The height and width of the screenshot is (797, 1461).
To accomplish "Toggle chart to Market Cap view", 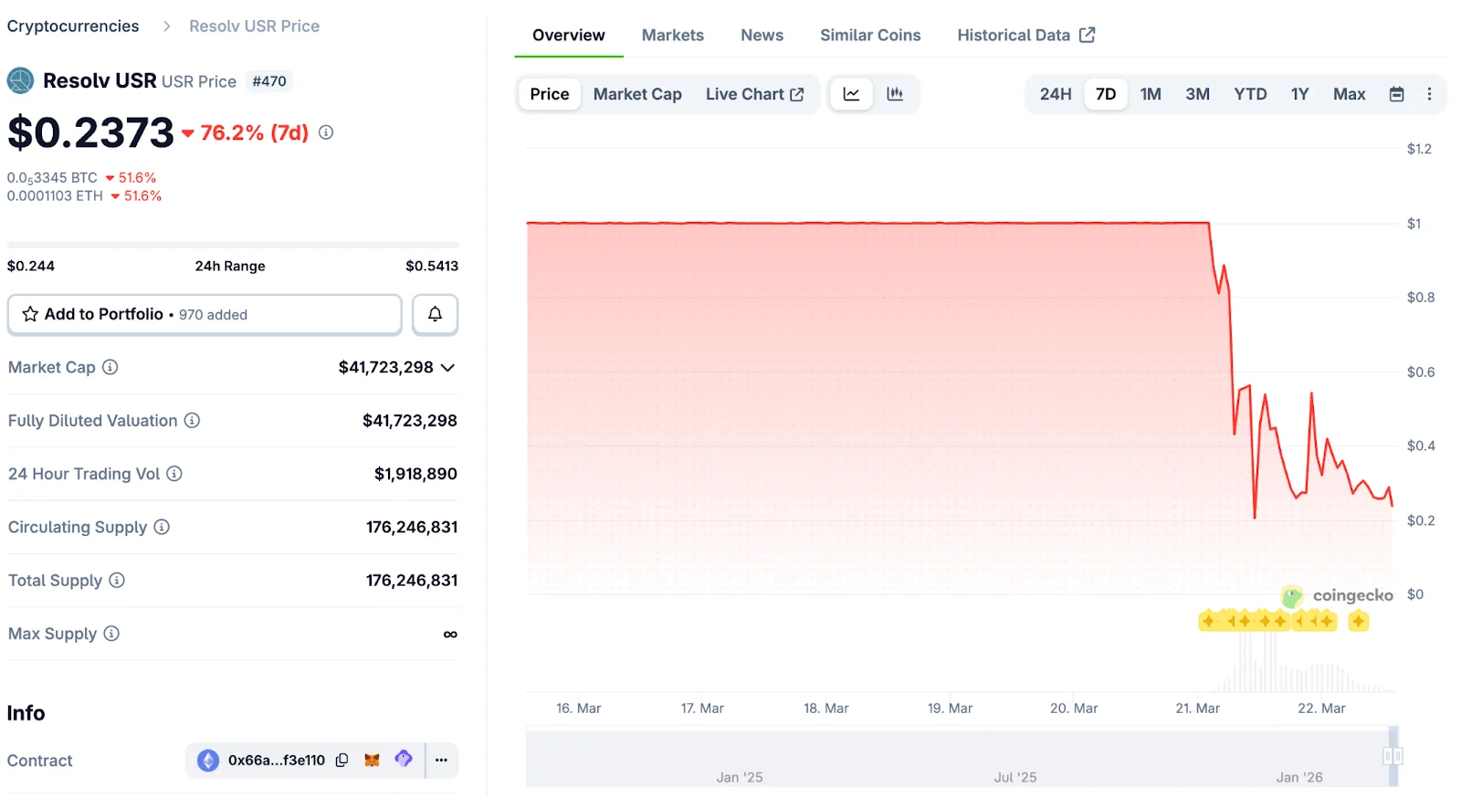I will pos(637,94).
